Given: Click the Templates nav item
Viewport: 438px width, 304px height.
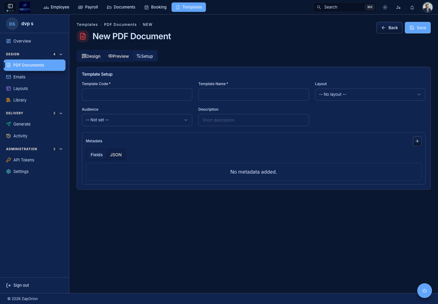Looking at the screenshot, I should pos(189,7).
